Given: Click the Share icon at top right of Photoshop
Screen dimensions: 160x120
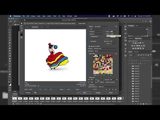Looking at the screenshot, I should coord(151,21).
